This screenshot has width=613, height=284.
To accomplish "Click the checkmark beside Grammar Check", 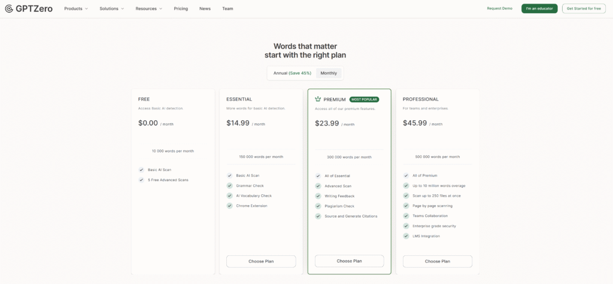I will tap(229, 186).
